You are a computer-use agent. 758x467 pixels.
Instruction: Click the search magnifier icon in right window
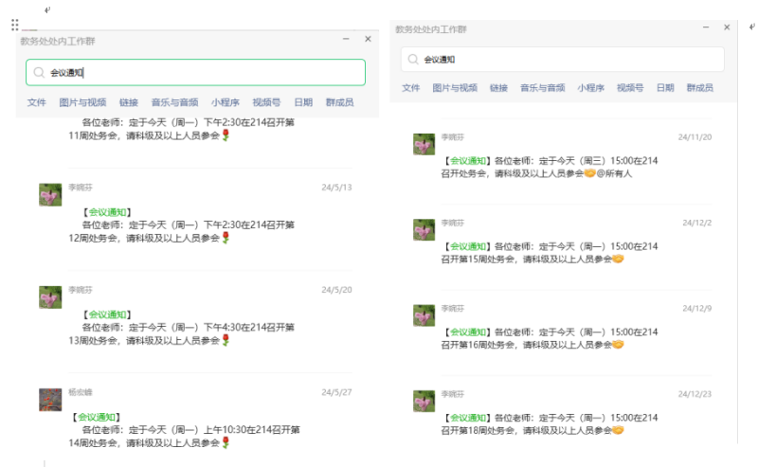click(x=413, y=60)
